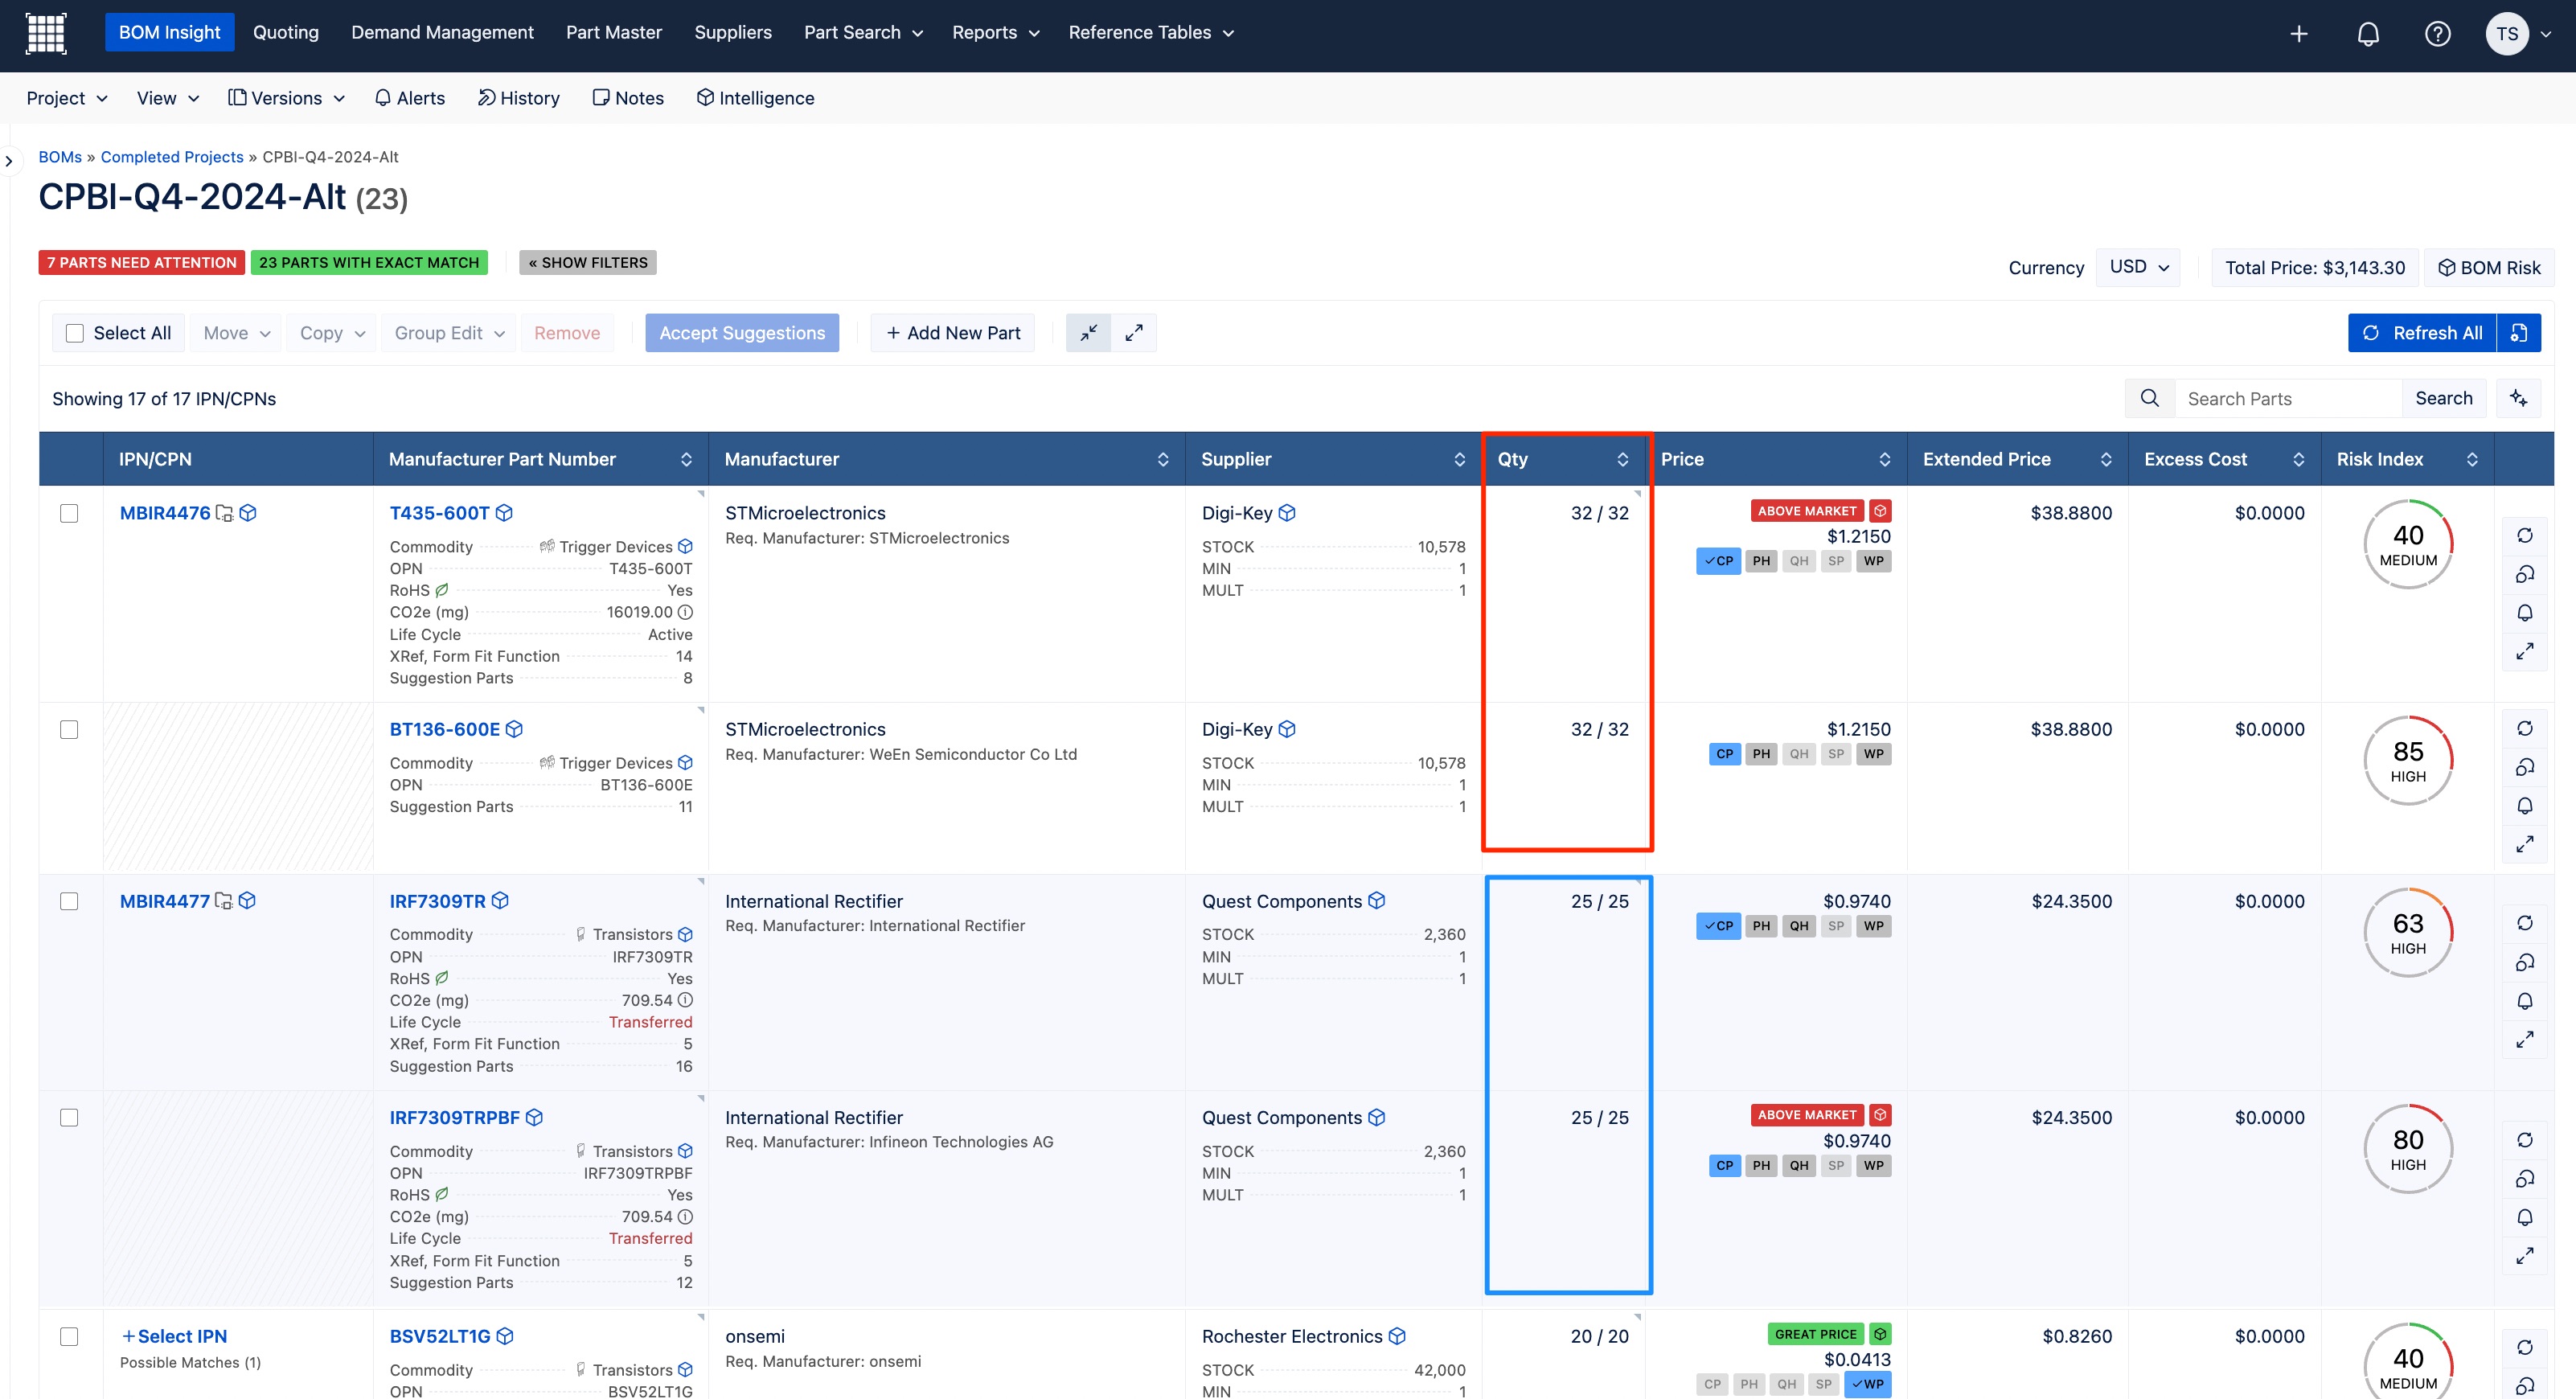Expand all rows with the expand arrows icon
The width and height of the screenshot is (2576, 1399).
click(x=1134, y=333)
